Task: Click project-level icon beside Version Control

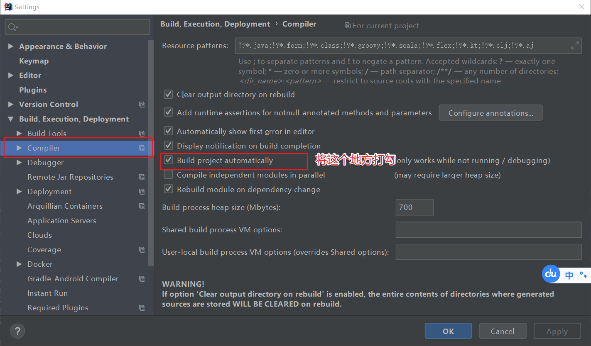Action: [x=142, y=105]
